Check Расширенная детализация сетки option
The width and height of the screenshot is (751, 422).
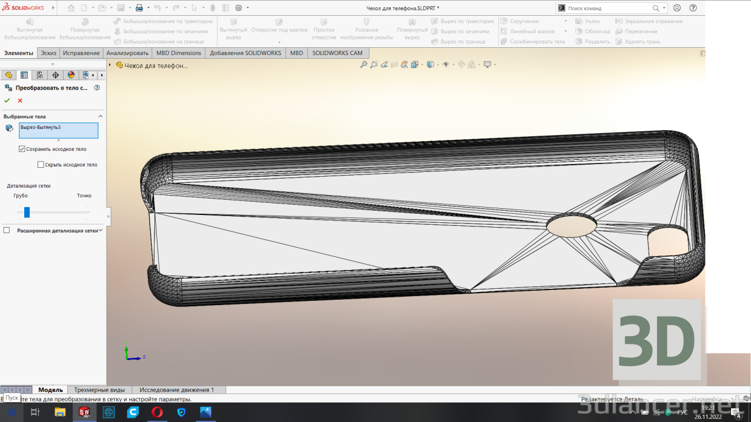click(7, 229)
